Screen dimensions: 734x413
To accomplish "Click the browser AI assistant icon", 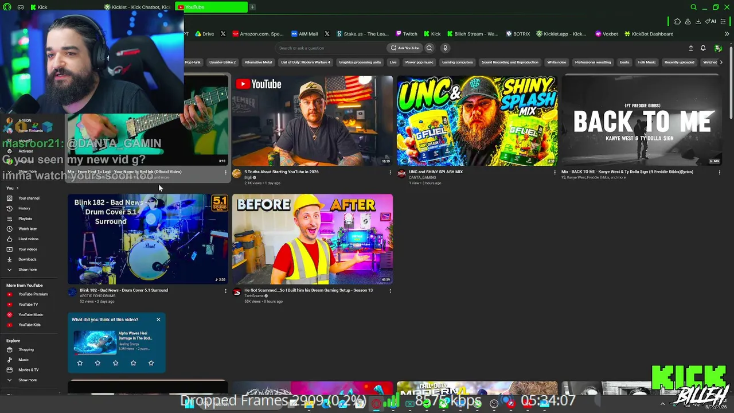I will [x=711, y=22].
